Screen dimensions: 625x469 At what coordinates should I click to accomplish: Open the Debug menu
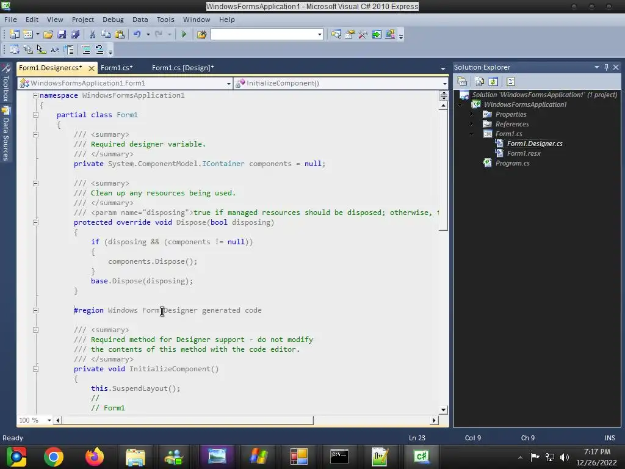(113, 20)
